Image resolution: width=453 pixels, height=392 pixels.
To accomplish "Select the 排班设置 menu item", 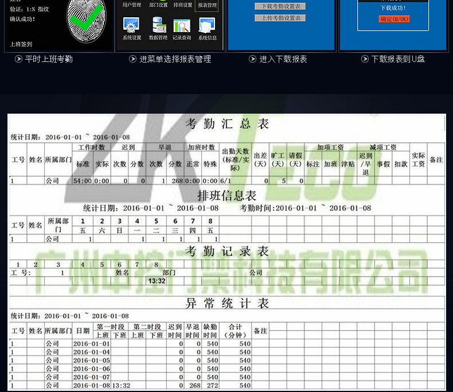I will (183, 5).
